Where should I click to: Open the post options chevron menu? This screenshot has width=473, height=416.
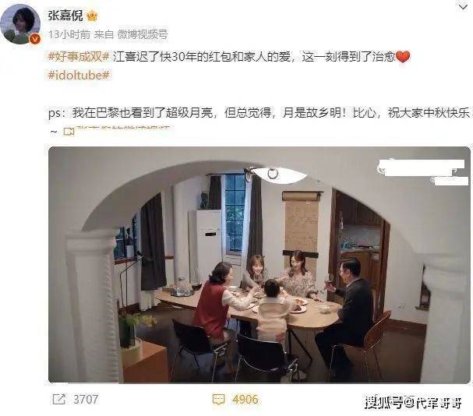(463, 7)
